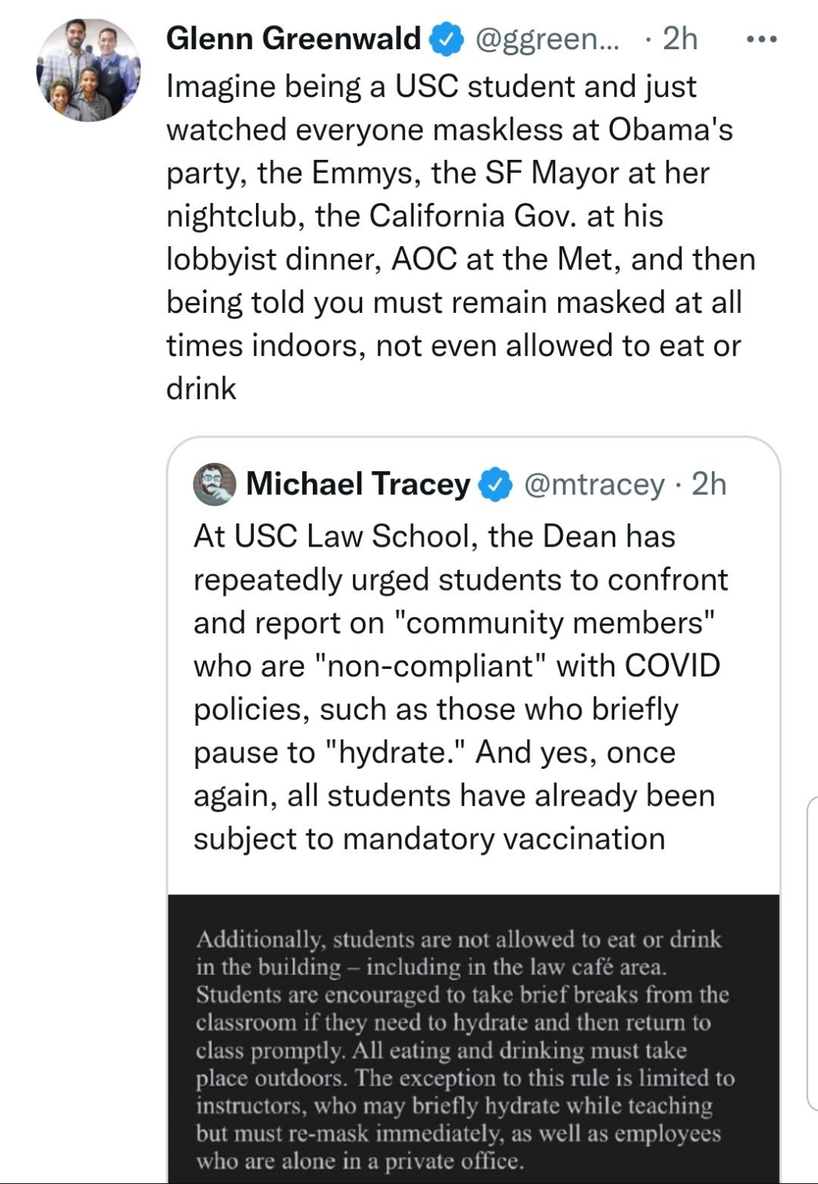Click the quoted tweet's 2h timestamp

click(709, 484)
